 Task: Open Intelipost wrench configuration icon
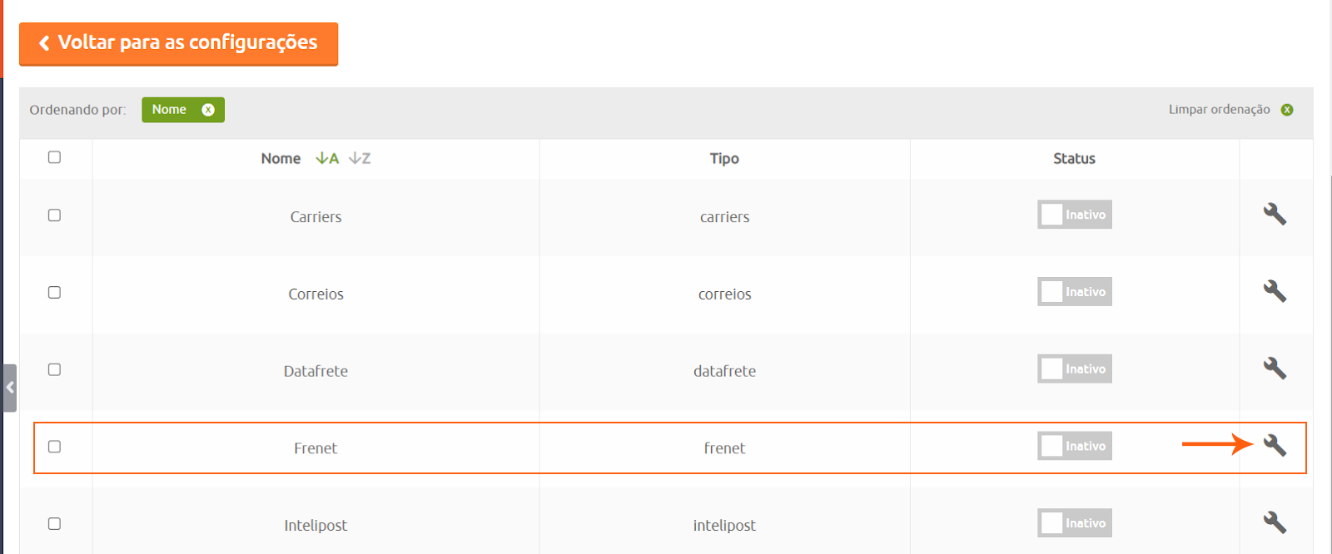click(1275, 522)
